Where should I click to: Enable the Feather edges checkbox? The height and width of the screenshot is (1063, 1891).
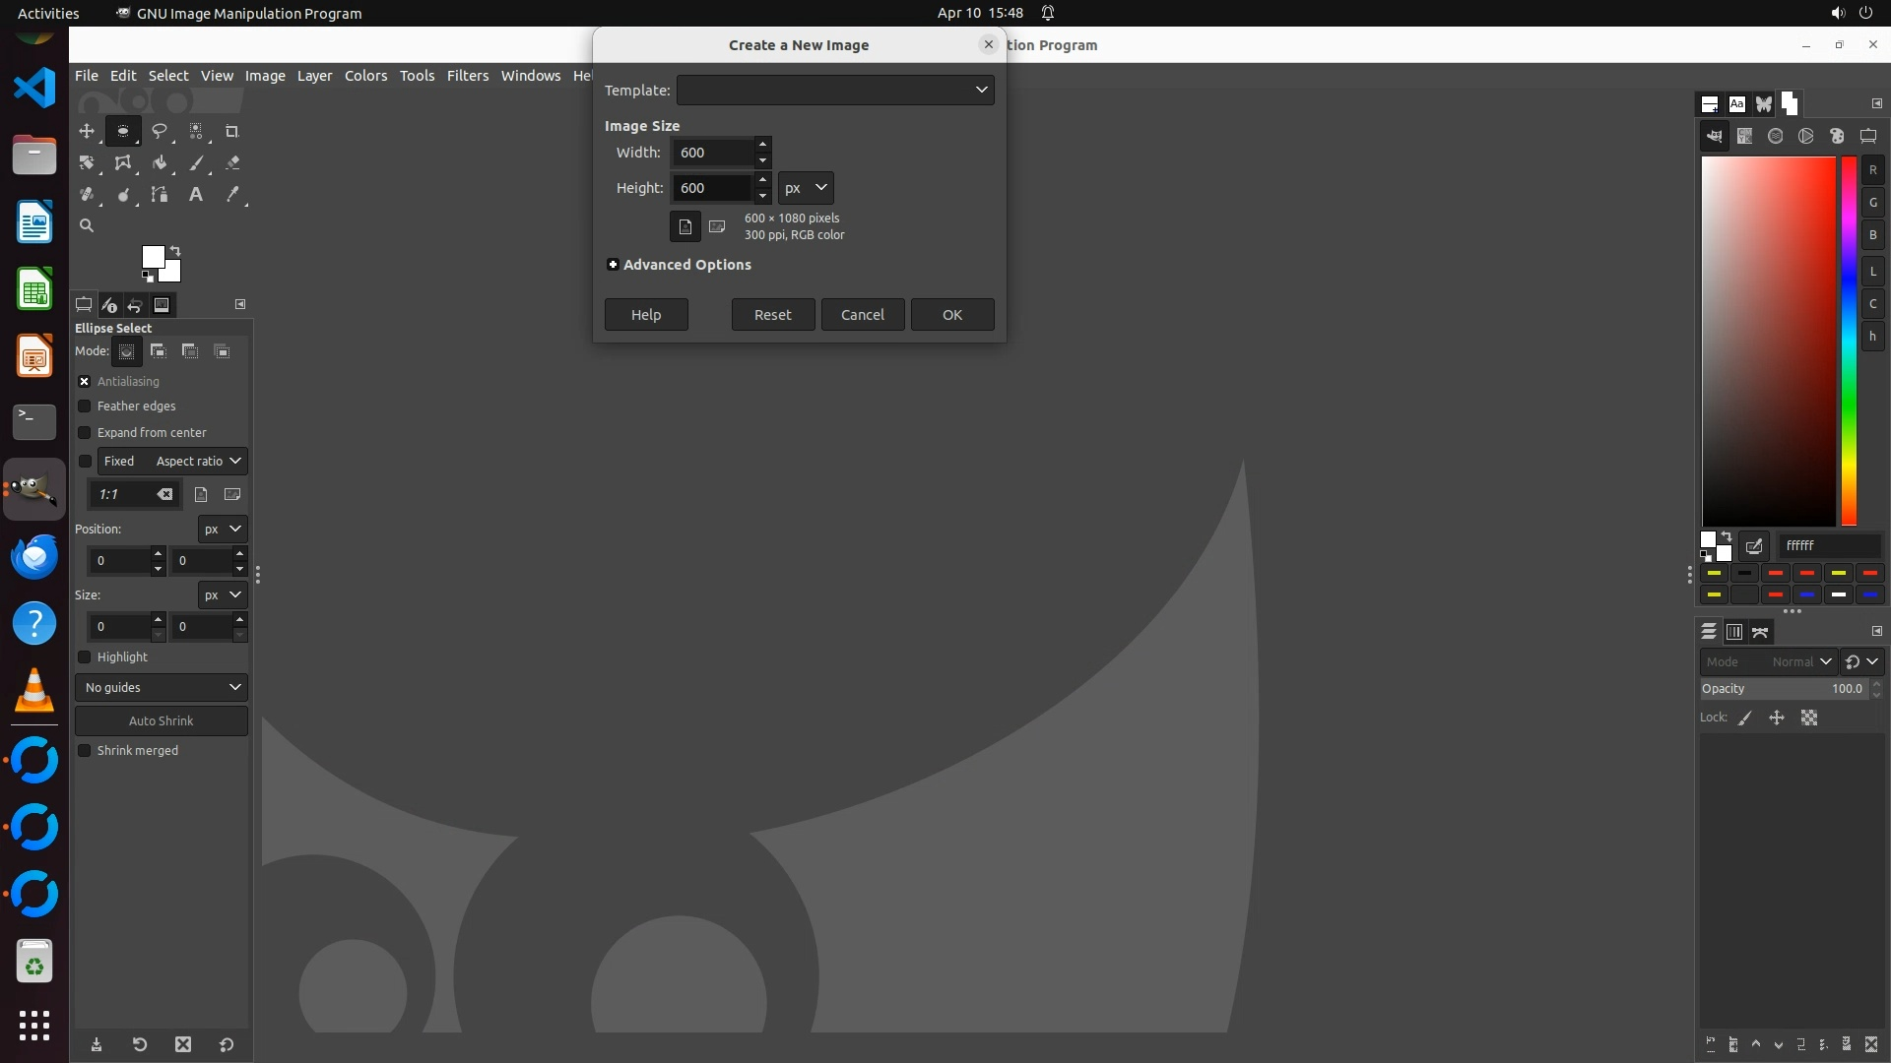pyautogui.click(x=85, y=406)
